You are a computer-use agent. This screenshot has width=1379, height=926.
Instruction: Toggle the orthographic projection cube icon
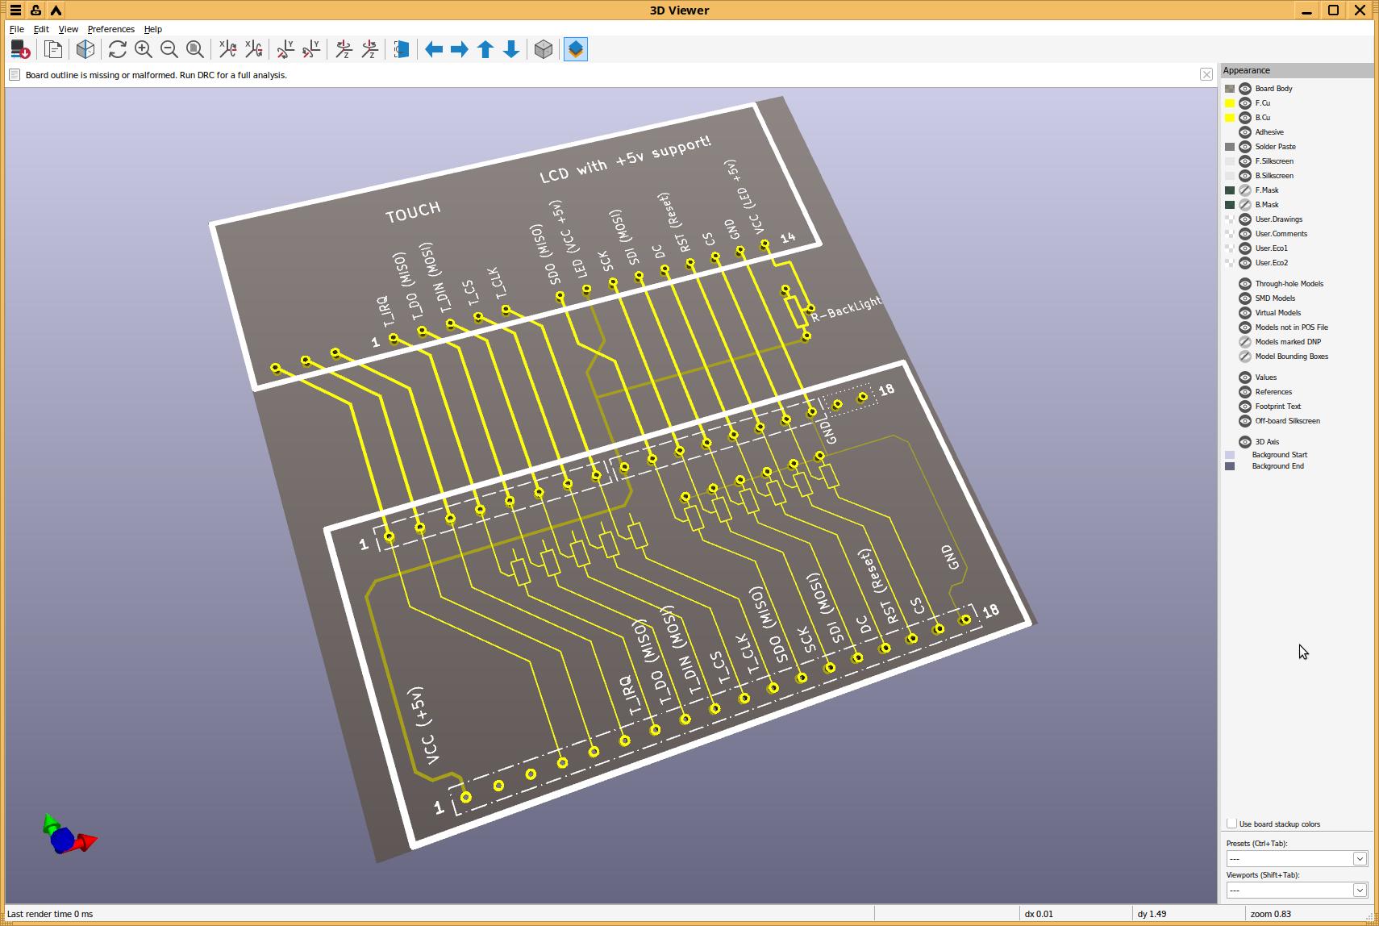(x=544, y=50)
